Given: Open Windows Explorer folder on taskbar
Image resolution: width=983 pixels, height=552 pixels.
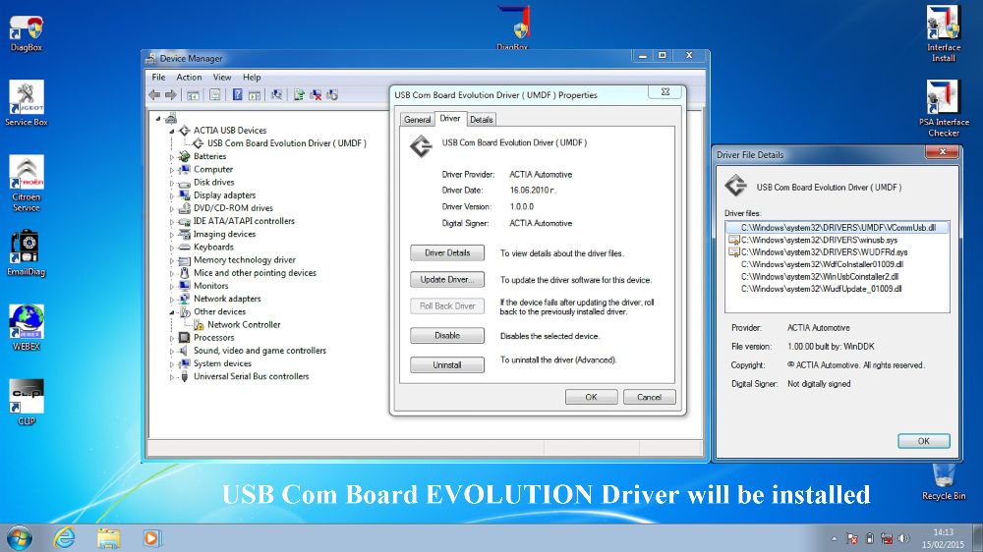Looking at the screenshot, I should (x=108, y=538).
